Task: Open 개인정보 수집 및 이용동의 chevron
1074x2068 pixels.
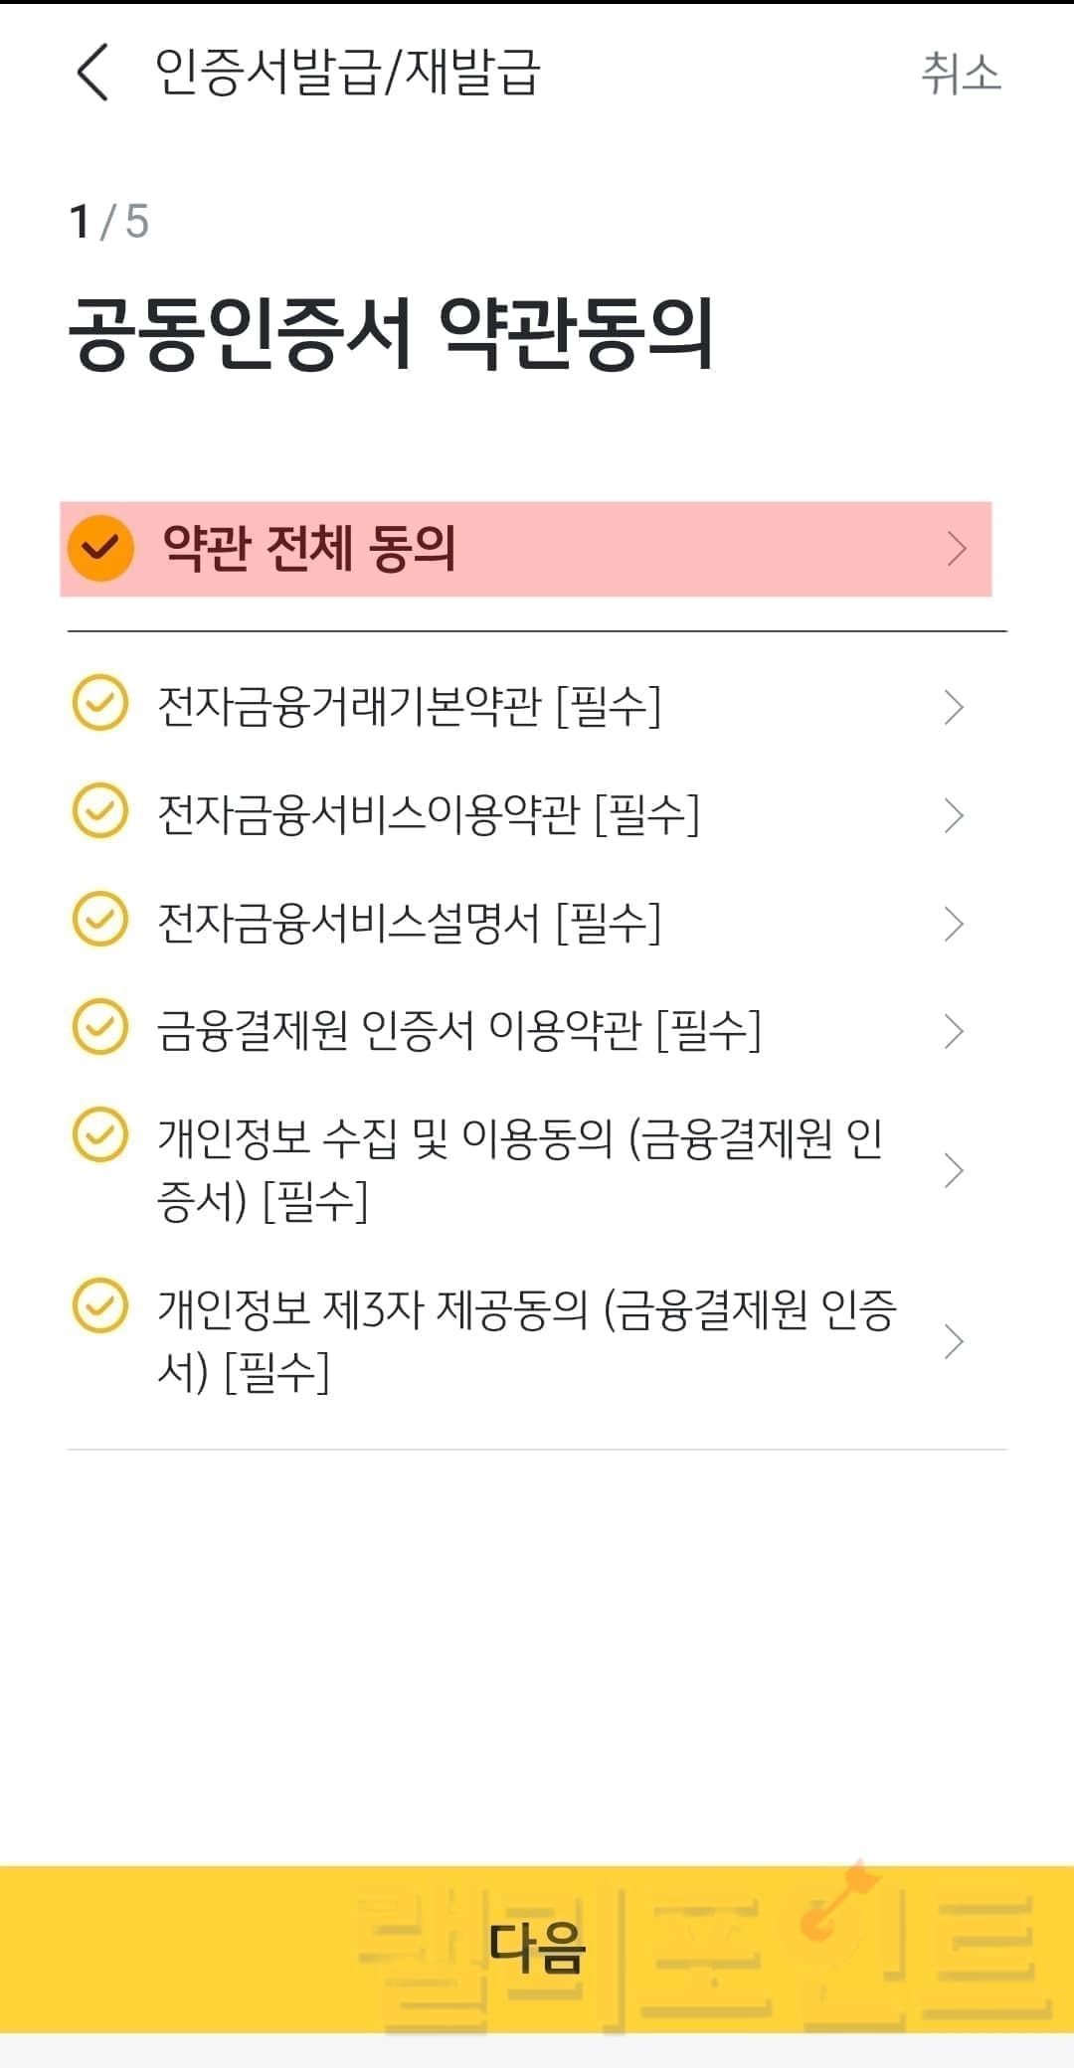Action: pyautogui.click(x=954, y=1170)
